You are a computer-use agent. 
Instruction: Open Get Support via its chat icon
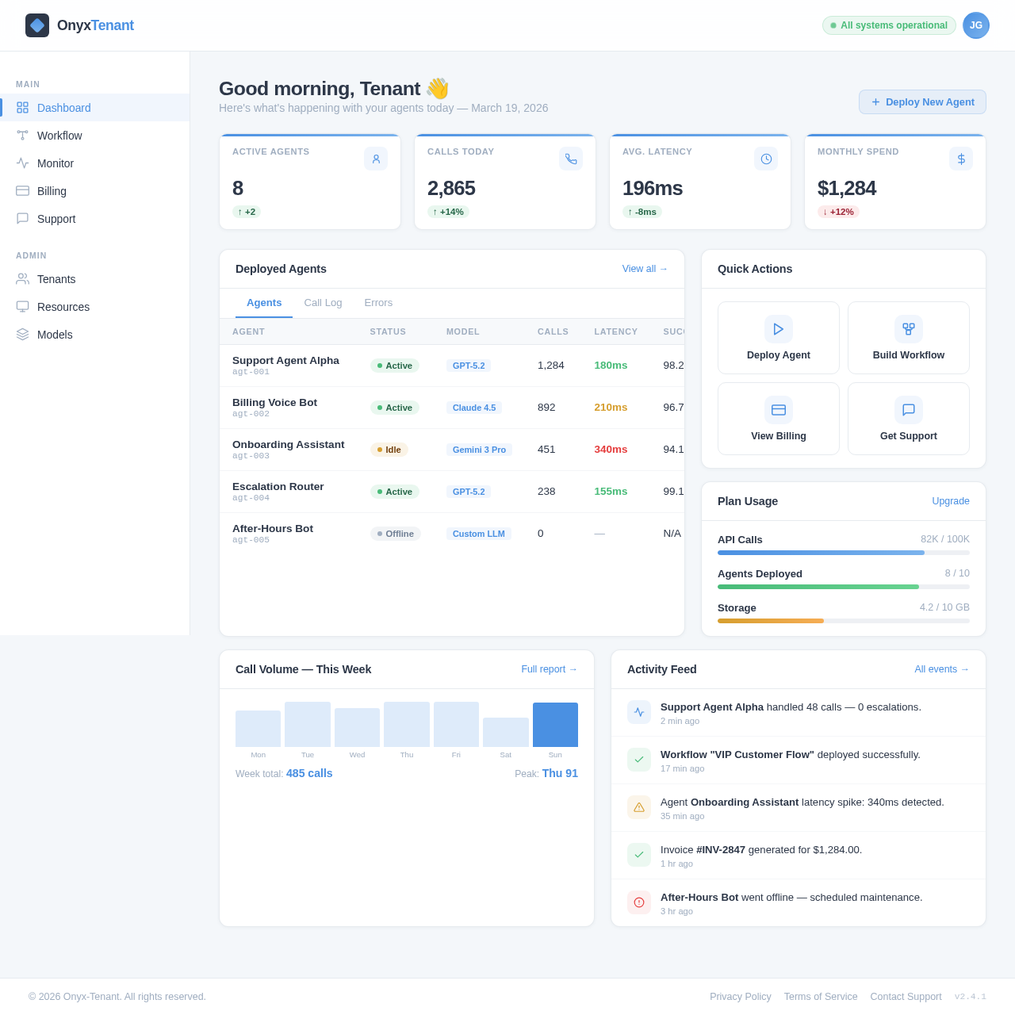point(908,410)
